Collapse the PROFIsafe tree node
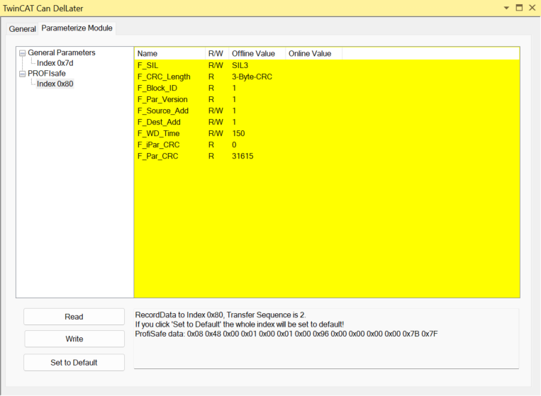Screen dimensions: 541x396 pos(23,74)
